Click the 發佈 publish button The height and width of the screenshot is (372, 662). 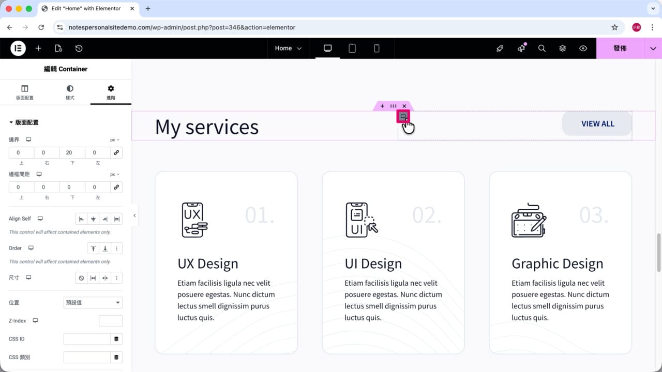click(x=620, y=48)
